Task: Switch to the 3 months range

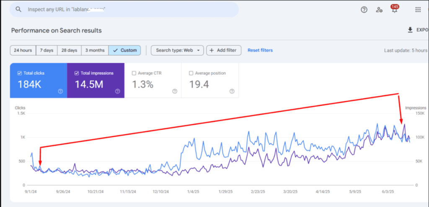Action: pos(95,50)
